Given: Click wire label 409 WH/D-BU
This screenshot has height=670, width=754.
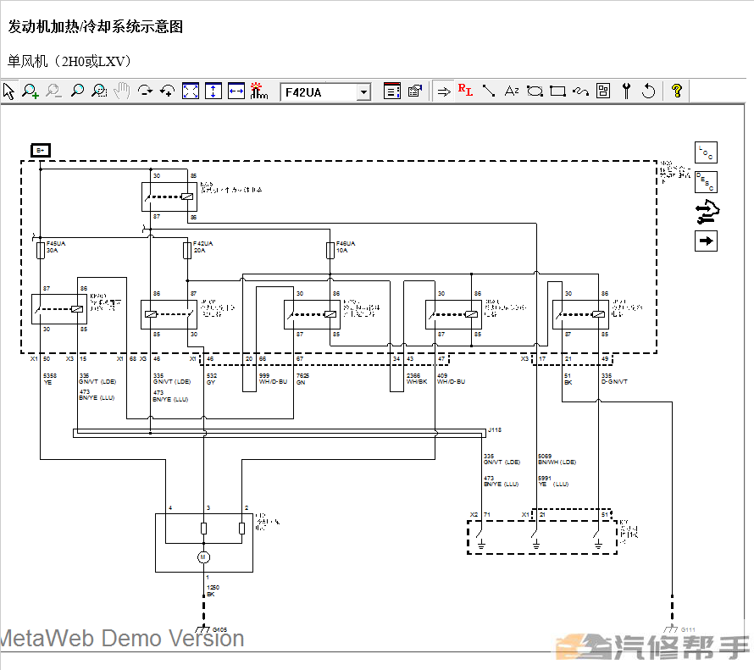Looking at the screenshot, I should point(451,379).
